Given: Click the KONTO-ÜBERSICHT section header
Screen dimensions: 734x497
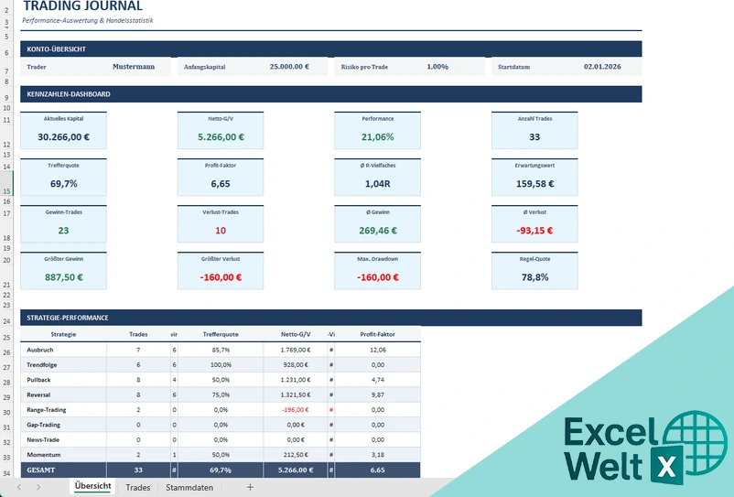Looking at the screenshot, I should click(x=331, y=49).
